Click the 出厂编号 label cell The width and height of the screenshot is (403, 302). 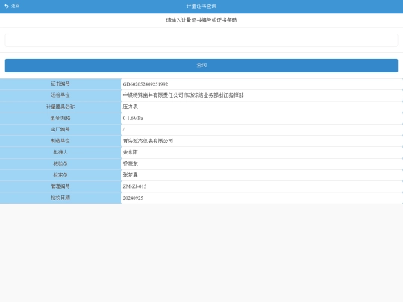[60, 130]
